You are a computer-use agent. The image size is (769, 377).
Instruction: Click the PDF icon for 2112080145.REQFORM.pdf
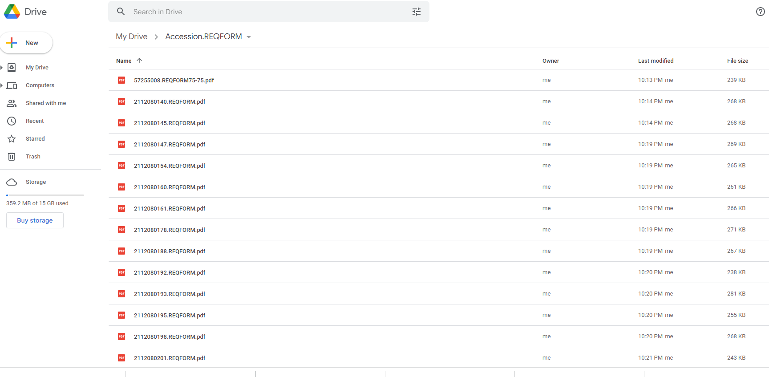tap(121, 123)
